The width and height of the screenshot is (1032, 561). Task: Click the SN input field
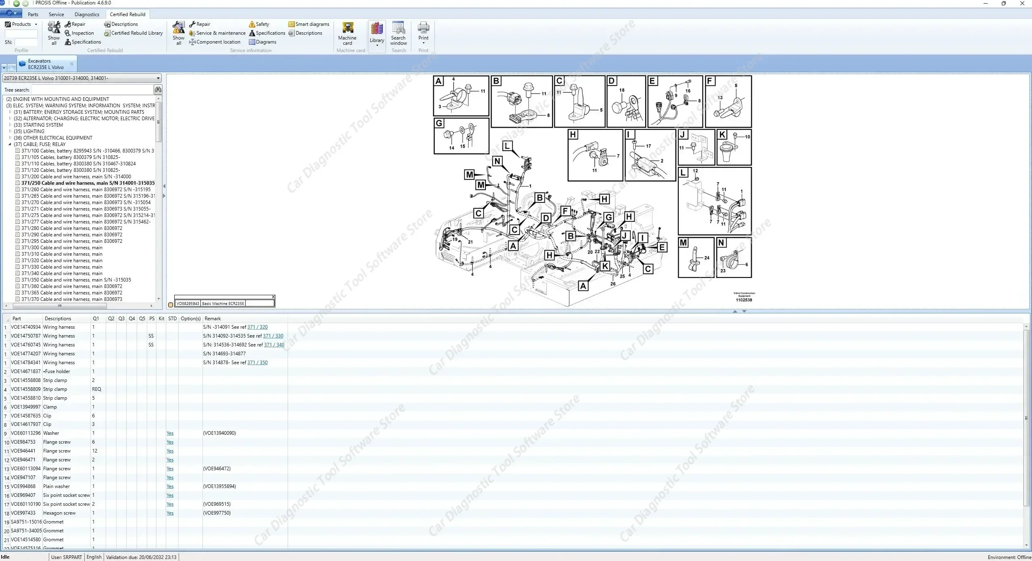26,42
